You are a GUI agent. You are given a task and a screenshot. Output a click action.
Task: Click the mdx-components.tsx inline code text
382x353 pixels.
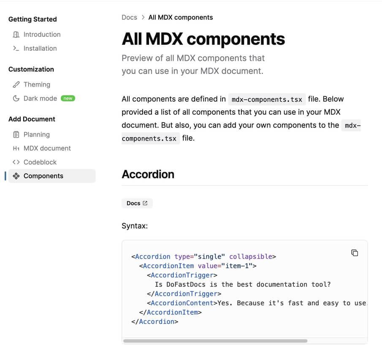(x=267, y=99)
